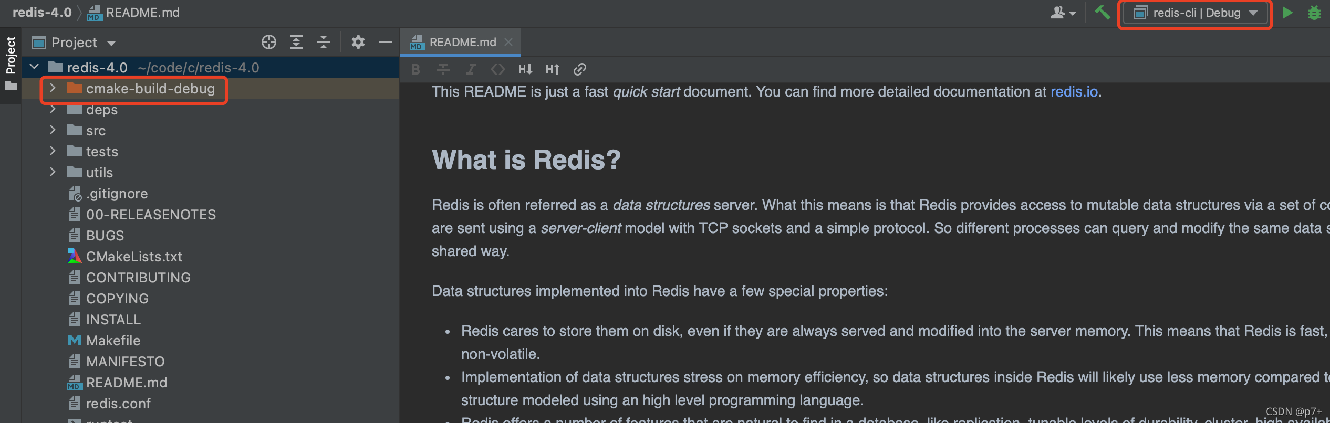The image size is (1330, 423).
Task: Decrease header level
Action: click(x=525, y=69)
